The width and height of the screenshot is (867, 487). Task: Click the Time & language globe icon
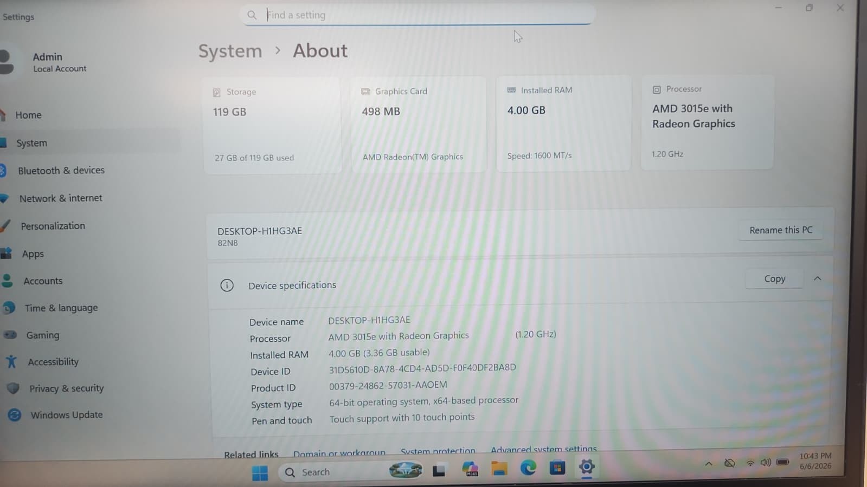point(9,308)
